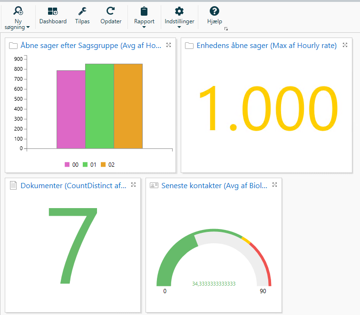Click the green 01 bar in chart
The image size is (360, 315).
pyautogui.click(x=100, y=106)
